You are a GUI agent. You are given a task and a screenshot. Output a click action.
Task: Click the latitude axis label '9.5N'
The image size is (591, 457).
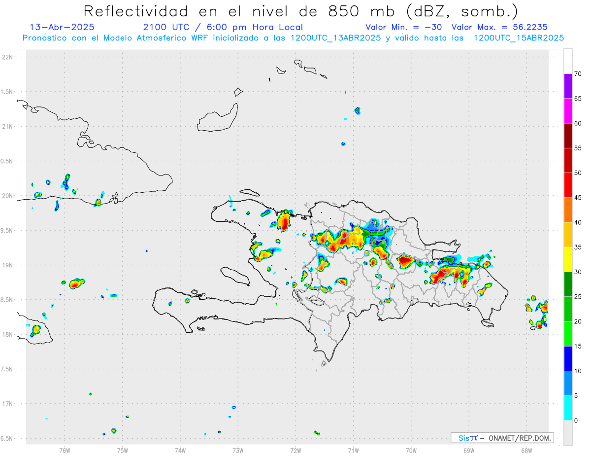[7, 231]
